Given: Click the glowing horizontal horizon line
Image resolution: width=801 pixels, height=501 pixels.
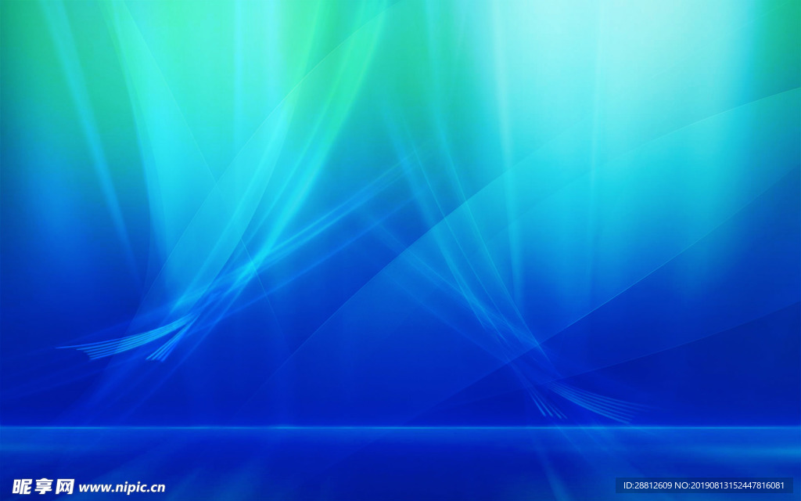Looking at the screenshot, I should coord(400,427).
